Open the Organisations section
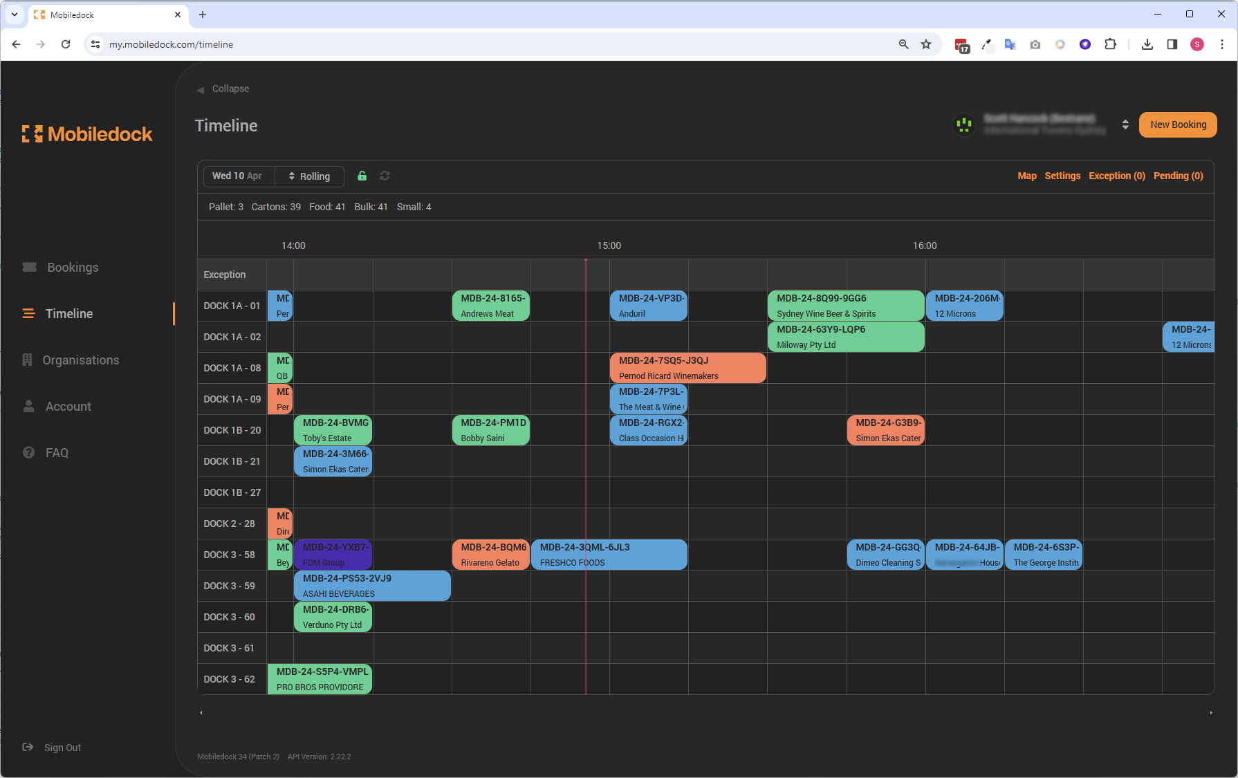Screen dimensions: 1238x778 pos(80,360)
